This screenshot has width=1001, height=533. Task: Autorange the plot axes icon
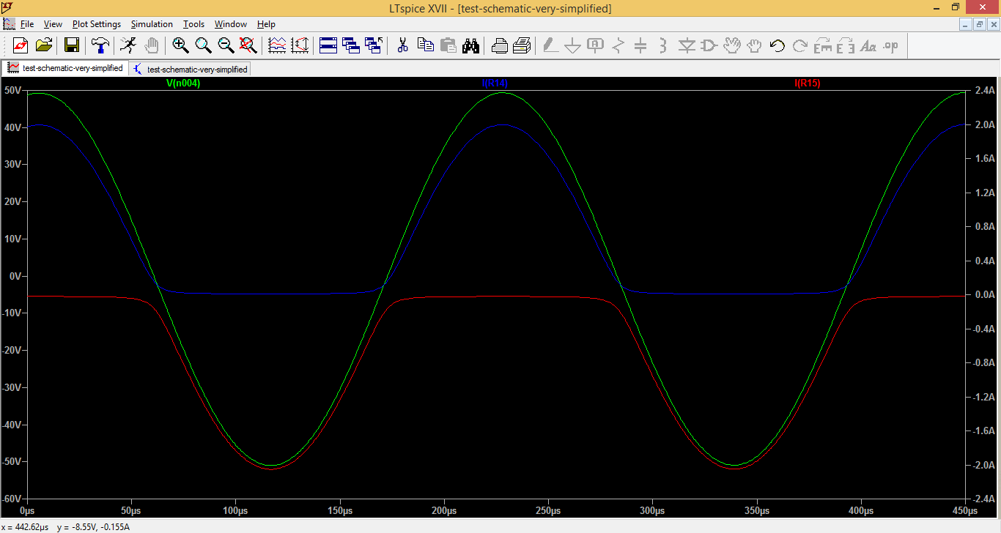point(300,45)
